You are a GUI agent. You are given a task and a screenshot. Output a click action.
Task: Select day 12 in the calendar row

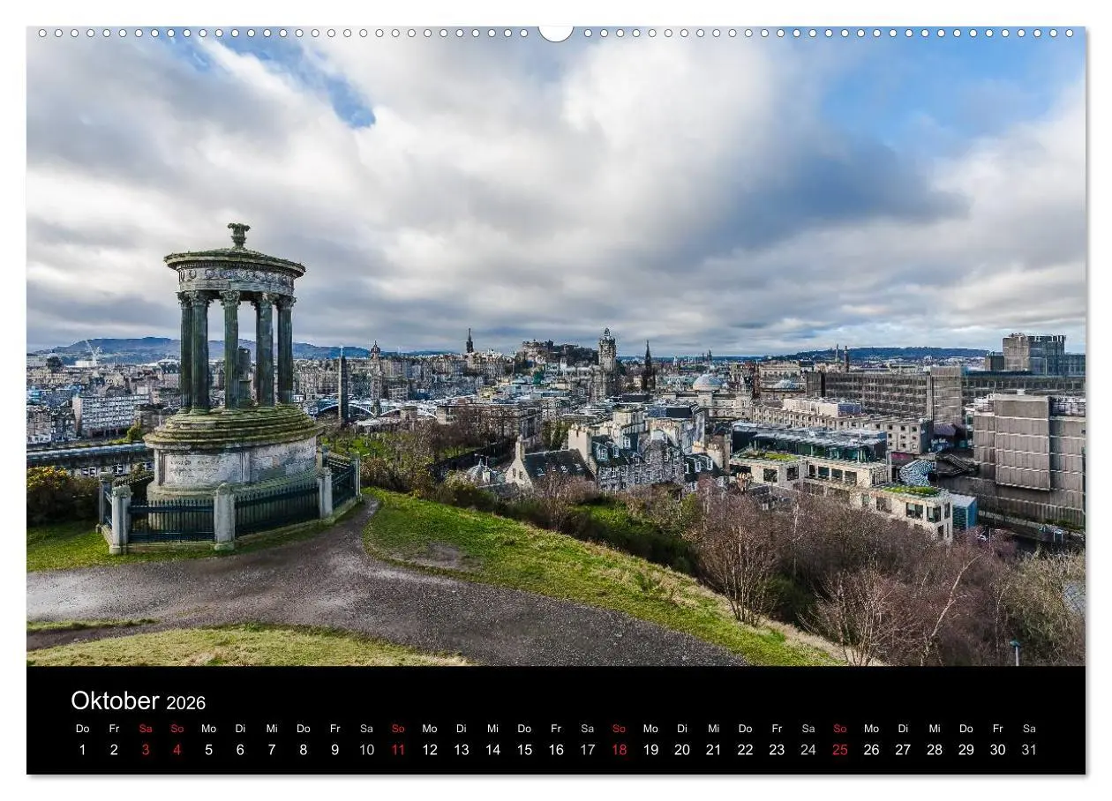point(430,750)
